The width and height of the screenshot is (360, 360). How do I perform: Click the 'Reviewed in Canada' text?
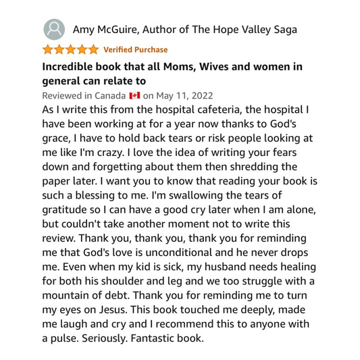point(84,96)
